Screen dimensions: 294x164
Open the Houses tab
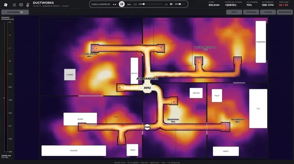click(x=268, y=12)
